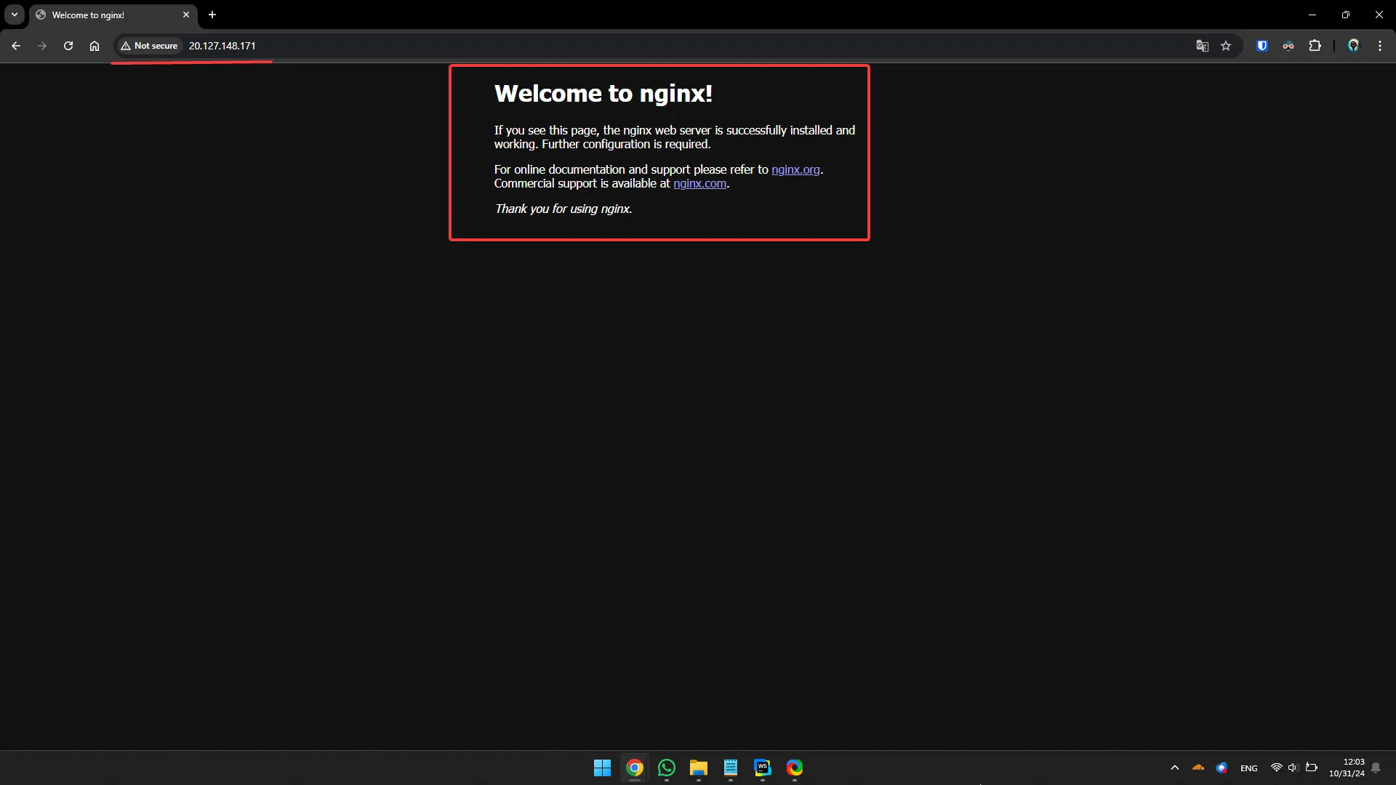Open WhatsApp from the taskbar
Image resolution: width=1396 pixels, height=785 pixels.
667,768
